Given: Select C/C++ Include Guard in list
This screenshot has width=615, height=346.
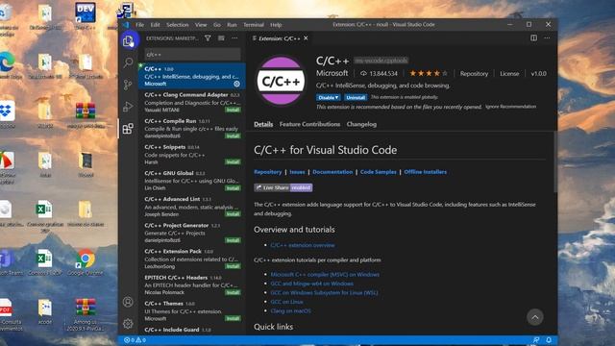Looking at the screenshot, I should [192, 330].
